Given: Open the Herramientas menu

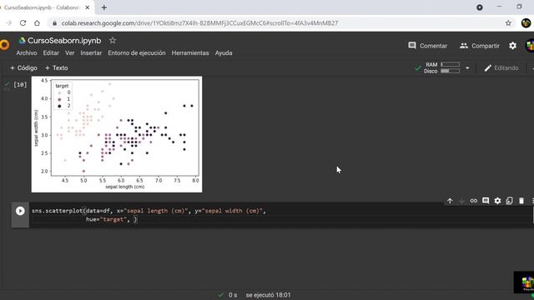Looking at the screenshot, I should 190,53.
